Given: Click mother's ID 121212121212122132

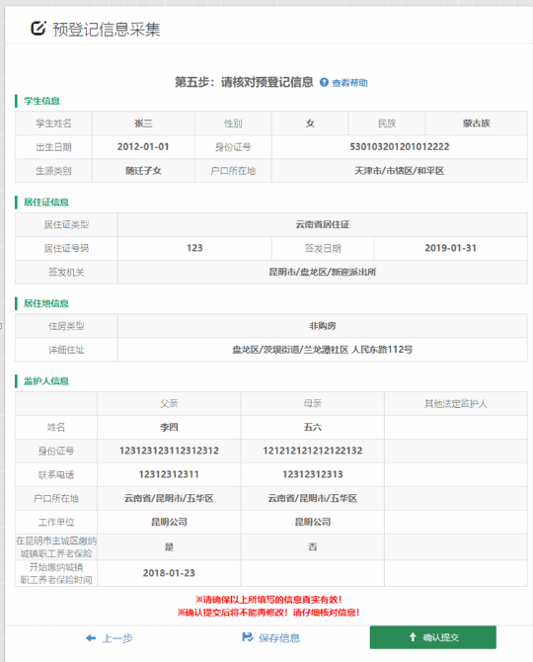Looking at the screenshot, I should (x=313, y=451).
